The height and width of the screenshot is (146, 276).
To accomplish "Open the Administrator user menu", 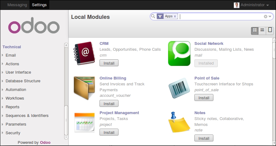I will [251, 5].
